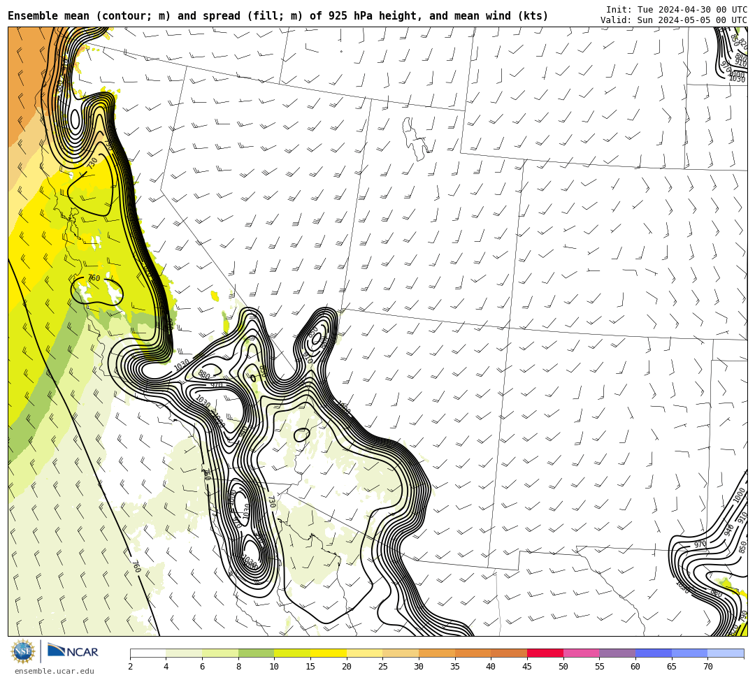Click the green 8–10 colorbar segment
This screenshot has height=680, width=755.
256,653
